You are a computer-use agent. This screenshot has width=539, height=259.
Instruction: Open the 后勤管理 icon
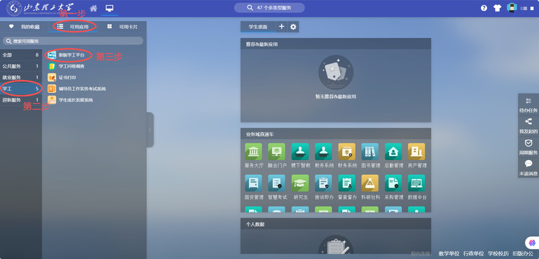[393, 151]
